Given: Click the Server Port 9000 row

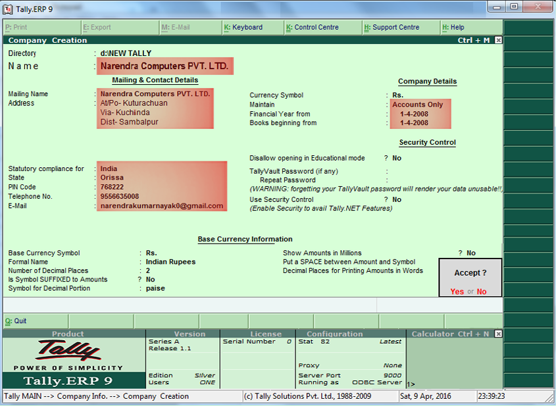Looking at the screenshot, I should pyautogui.click(x=350, y=376).
